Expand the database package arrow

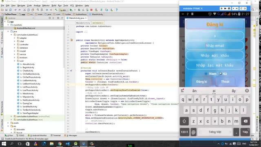[x=15, y=48]
